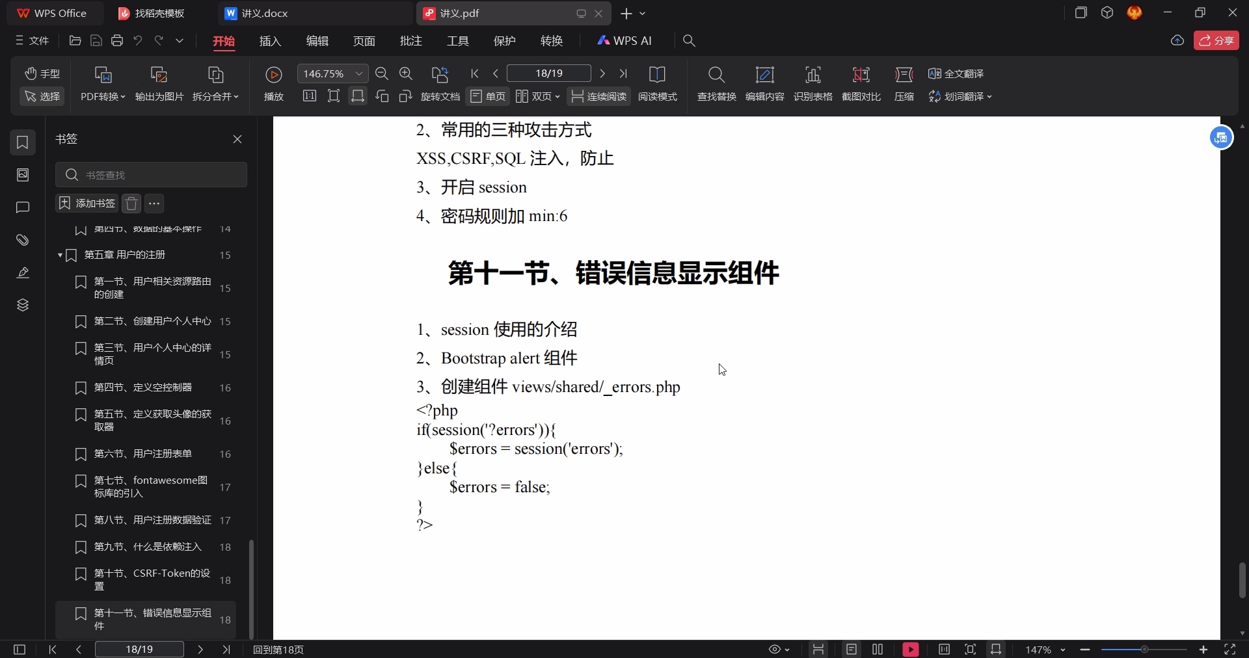Collapse the 第五章 用户的注册 bookmark group
Image resolution: width=1249 pixels, height=658 pixels.
(59, 256)
